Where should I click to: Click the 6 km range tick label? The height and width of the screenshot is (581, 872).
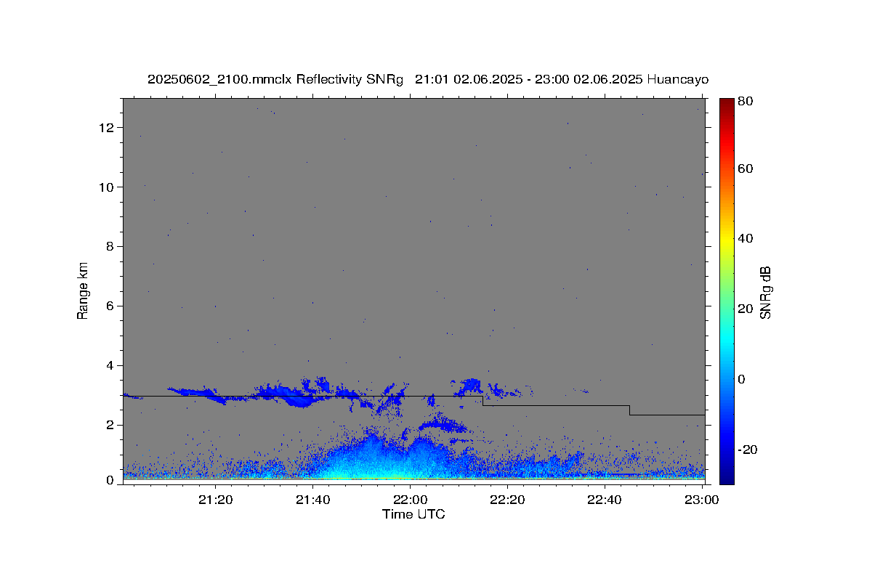point(110,306)
